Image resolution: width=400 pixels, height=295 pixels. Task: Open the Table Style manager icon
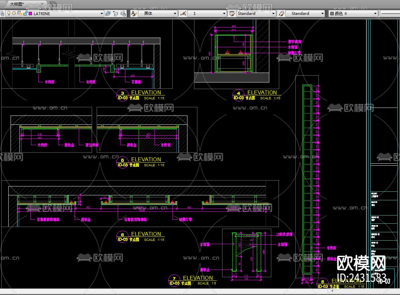(232, 14)
